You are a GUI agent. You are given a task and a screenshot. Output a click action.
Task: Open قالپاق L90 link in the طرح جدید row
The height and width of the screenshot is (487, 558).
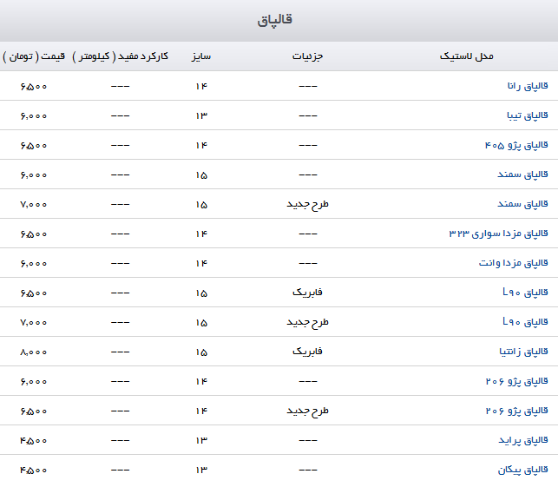(525, 323)
